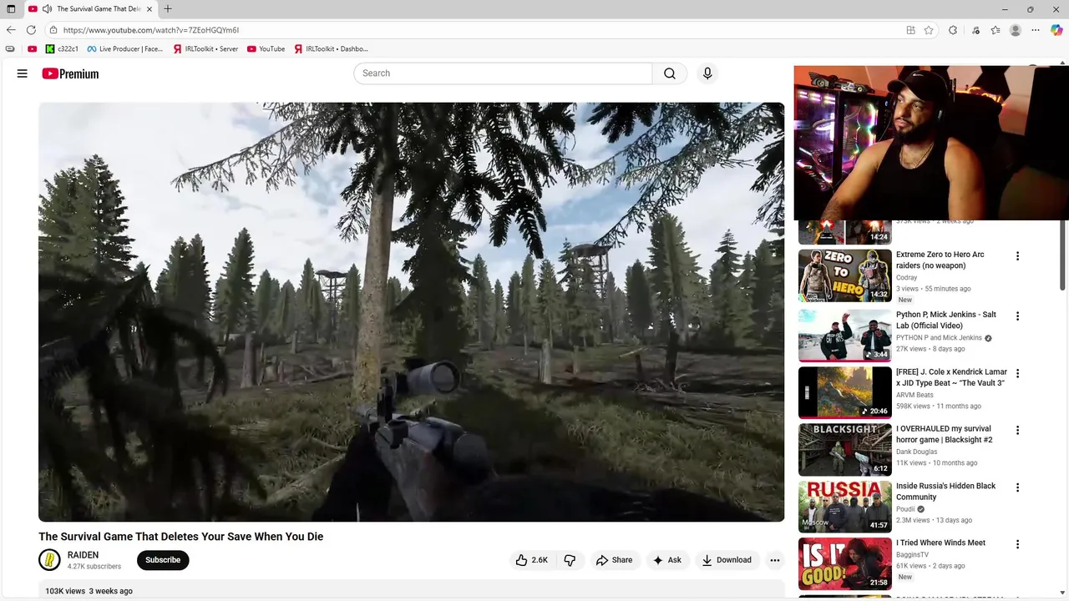Go to YouTube Premium home logo
Screen dimensions: 1069x601
click(70, 73)
